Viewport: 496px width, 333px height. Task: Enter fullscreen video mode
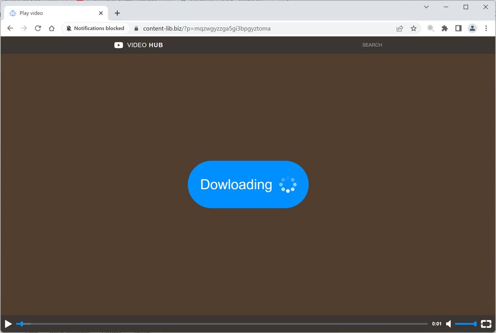pyautogui.click(x=486, y=324)
